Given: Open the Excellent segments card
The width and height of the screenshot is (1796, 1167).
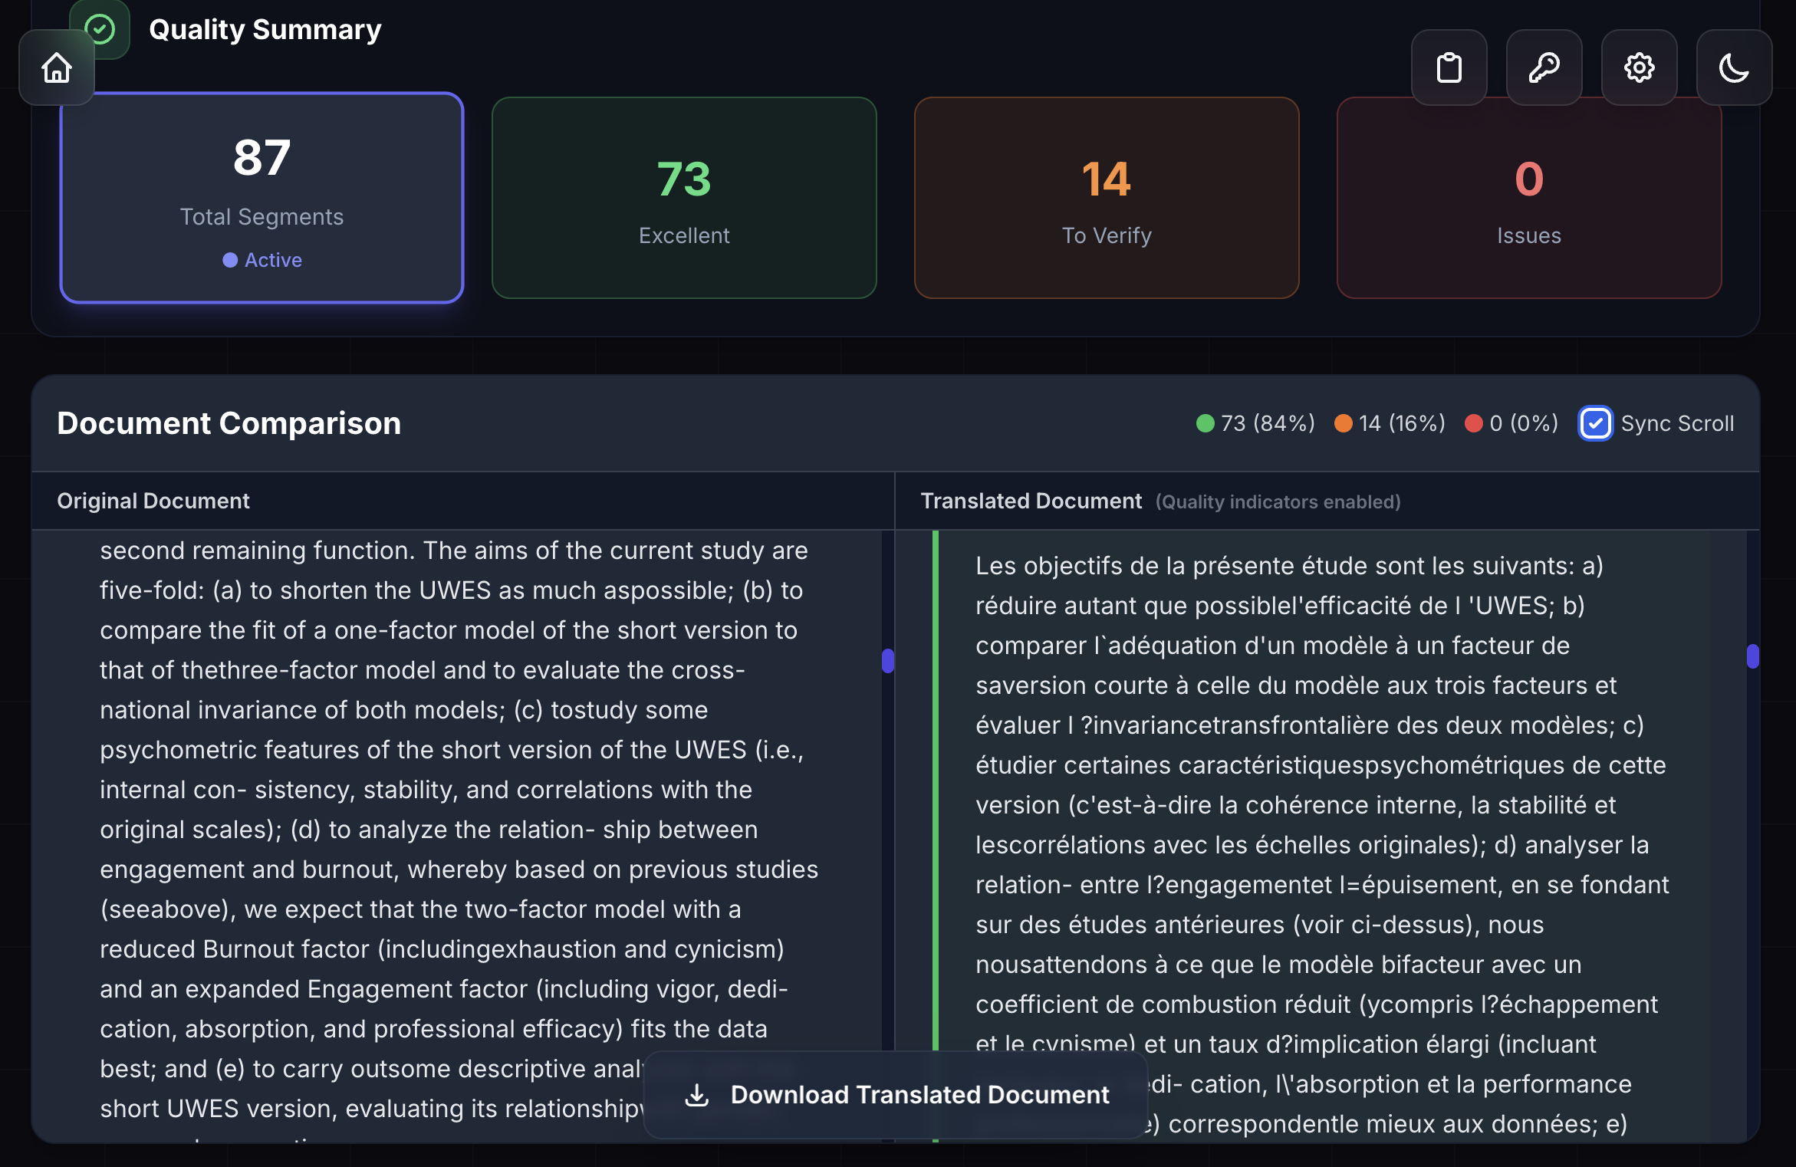Looking at the screenshot, I should [x=683, y=197].
